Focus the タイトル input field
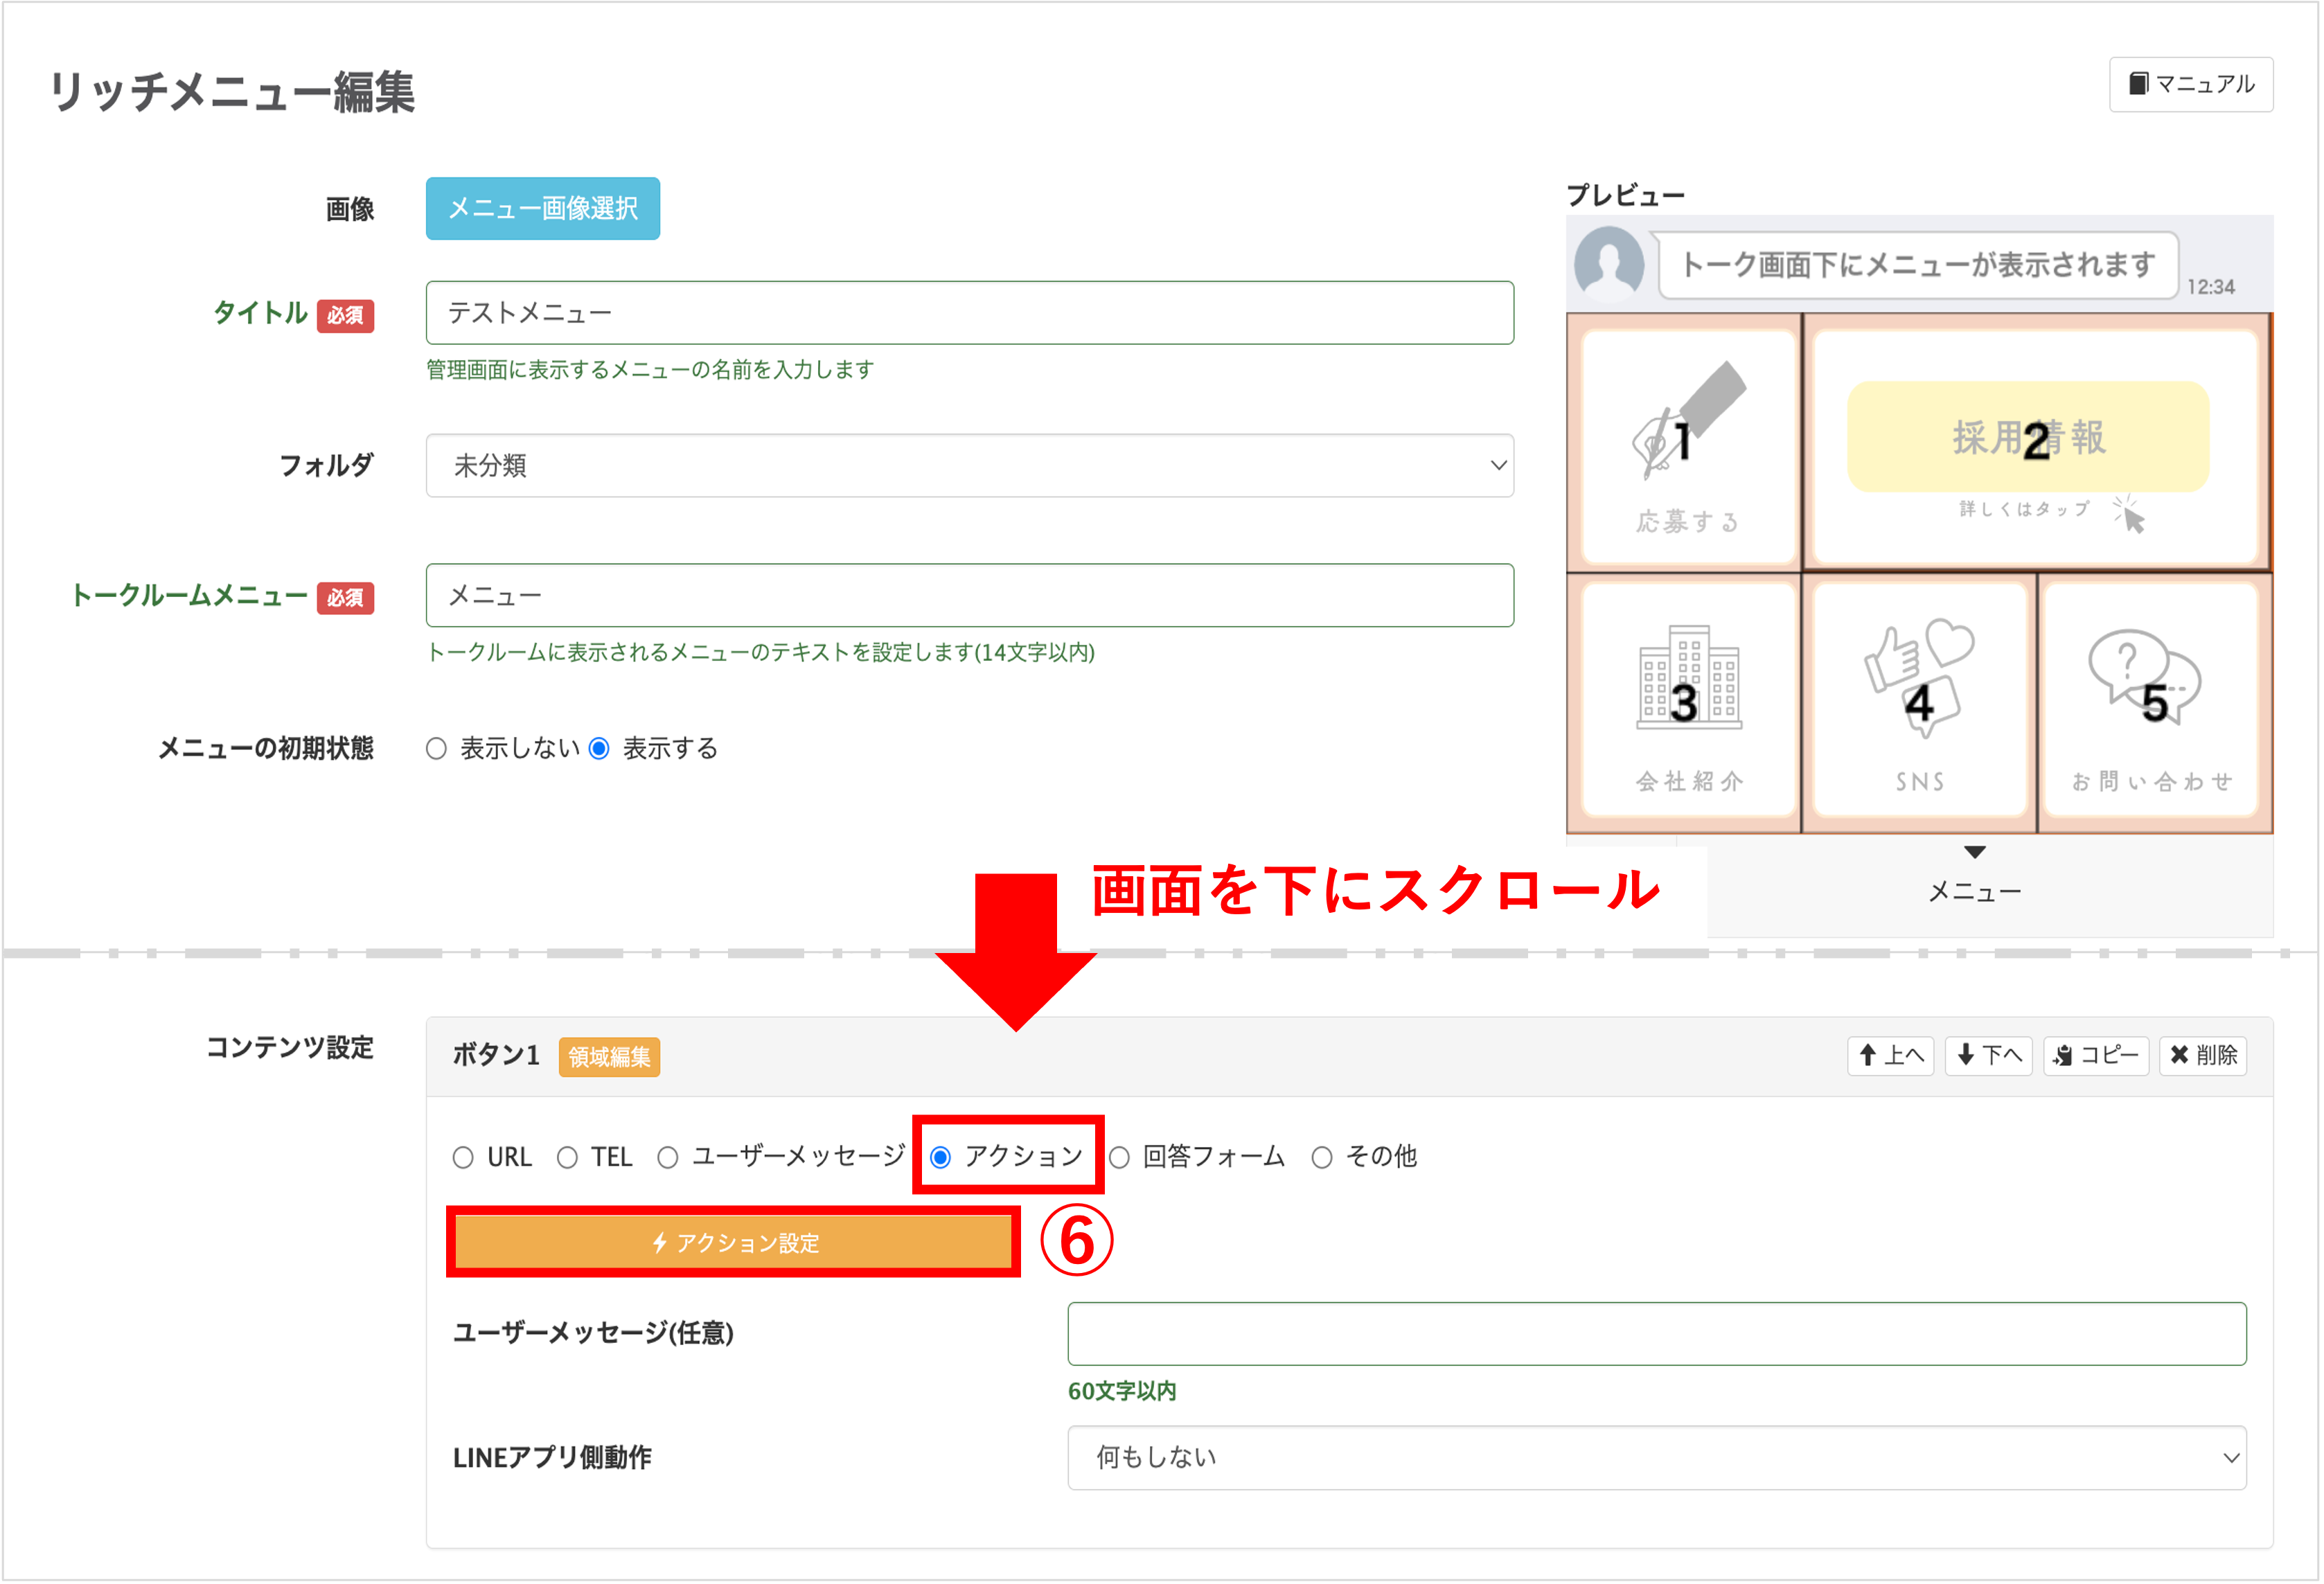The height and width of the screenshot is (1584, 2324). click(970, 313)
